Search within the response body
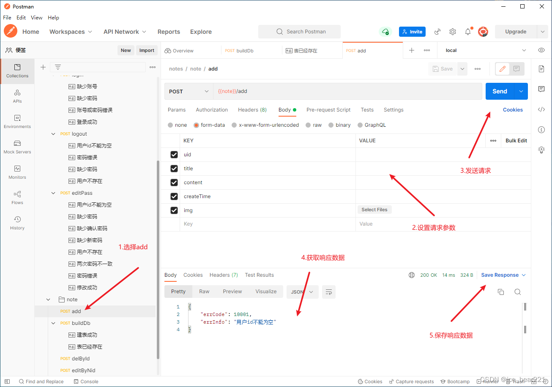The height and width of the screenshot is (387, 552). coord(517,292)
